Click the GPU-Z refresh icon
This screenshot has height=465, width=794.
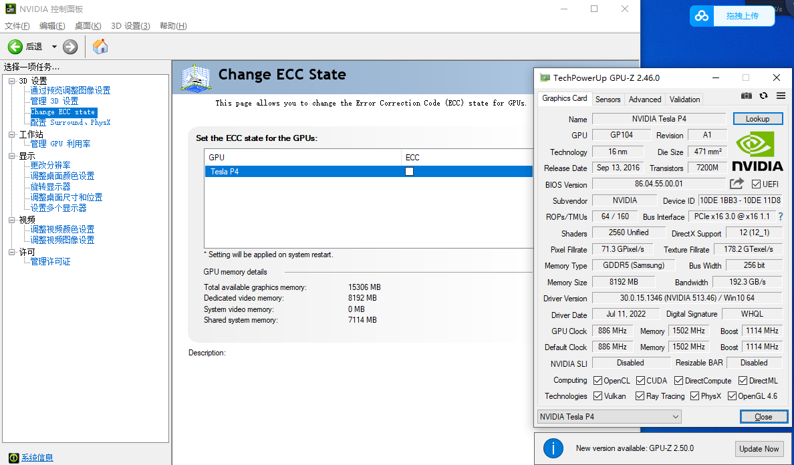tap(764, 96)
